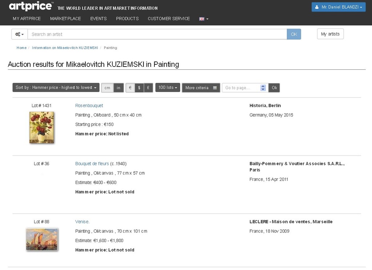Open Sort by Hammer price dropdown
The image size is (372, 270).
(56, 88)
